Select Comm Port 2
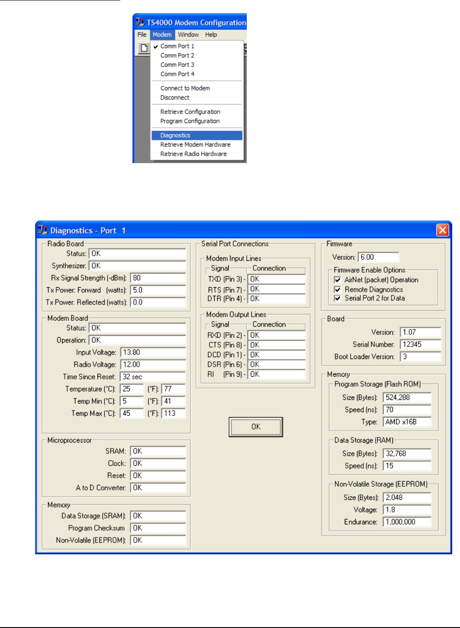This screenshot has height=628, width=460. [x=197, y=55]
